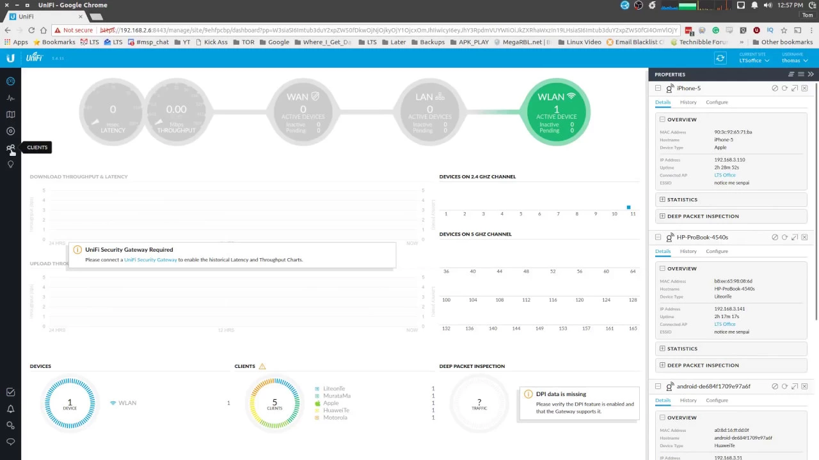Screen dimensions: 819x460
Task: Collapse all properties panels icon
Action: click(x=791, y=75)
